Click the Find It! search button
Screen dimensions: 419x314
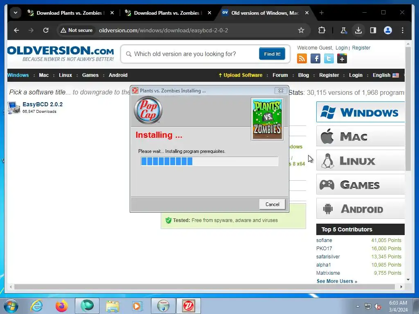click(x=272, y=54)
